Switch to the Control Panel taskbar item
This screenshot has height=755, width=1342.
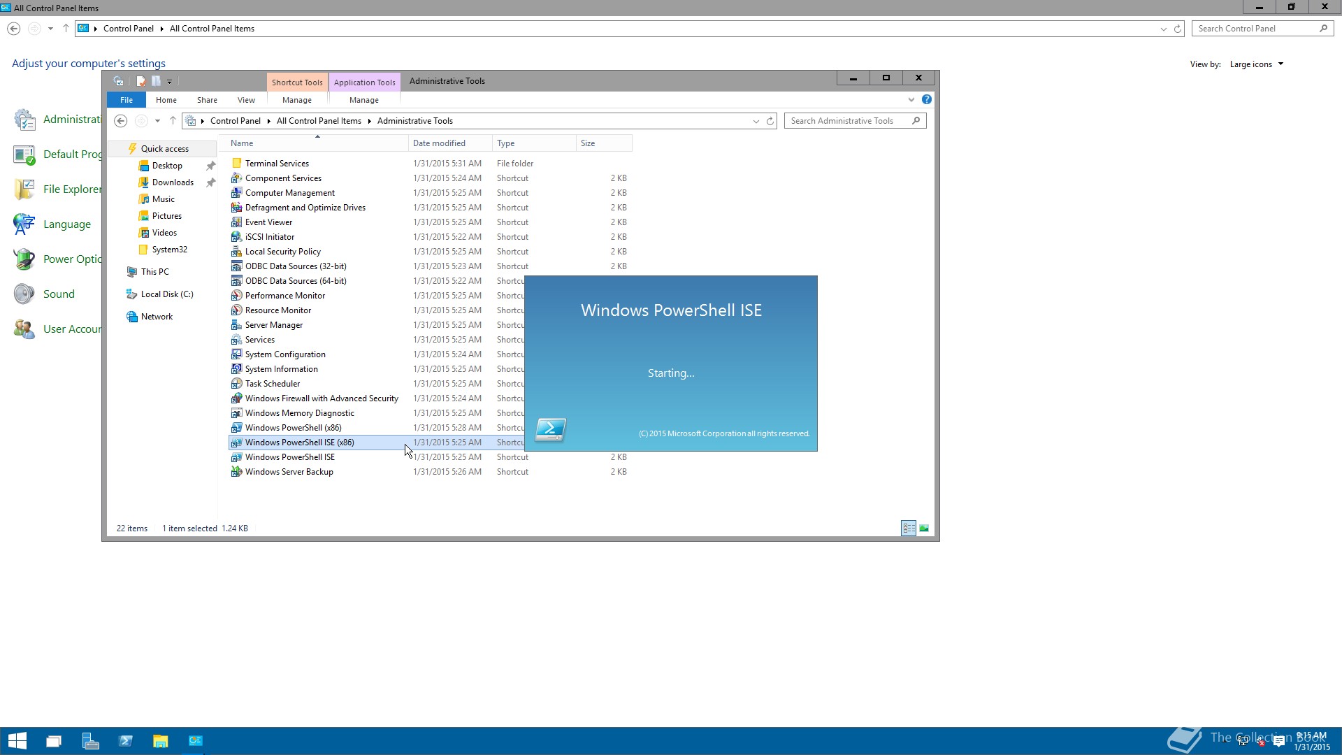[x=196, y=741]
